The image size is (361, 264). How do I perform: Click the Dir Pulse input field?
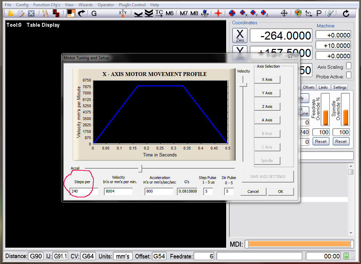click(x=229, y=191)
